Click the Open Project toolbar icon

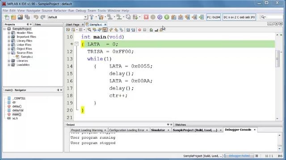pyautogui.click(x=20, y=17)
